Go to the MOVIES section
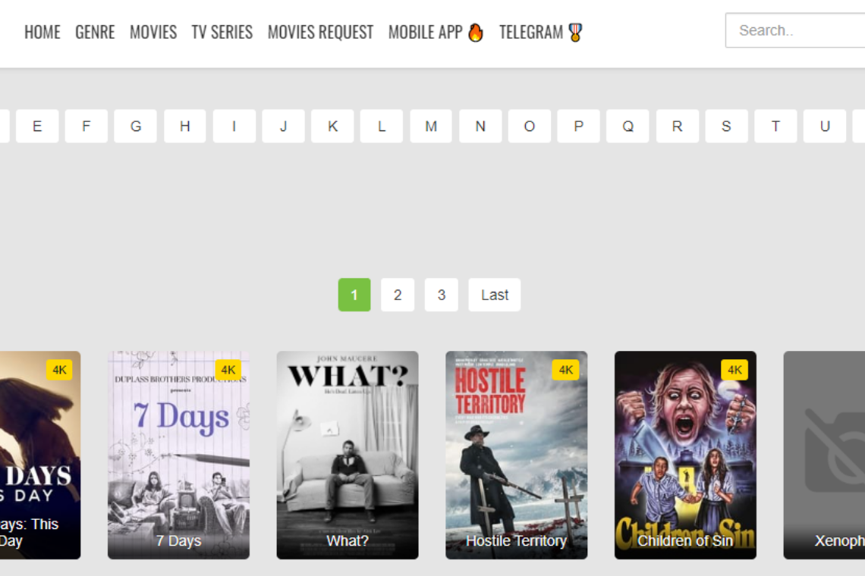 (153, 33)
